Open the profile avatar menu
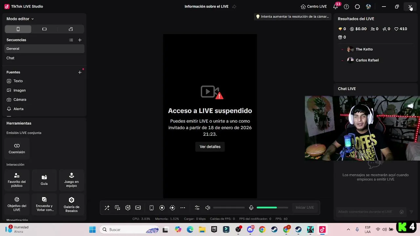The width and height of the screenshot is (420, 236). pyautogui.click(x=368, y=7)
